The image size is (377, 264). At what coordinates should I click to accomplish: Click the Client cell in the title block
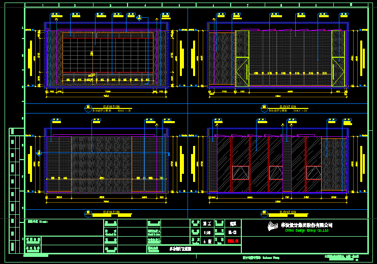coord(65,228)
